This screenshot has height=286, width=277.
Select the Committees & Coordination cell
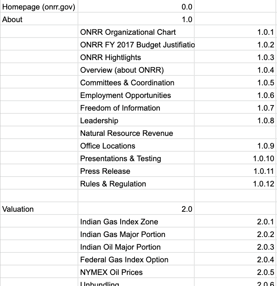click(x=136, y=83)
